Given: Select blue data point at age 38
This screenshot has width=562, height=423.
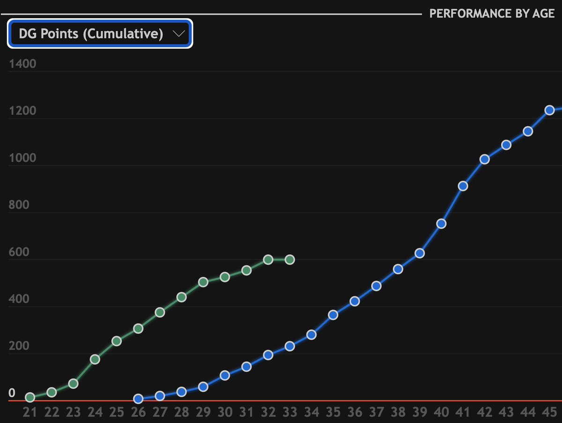Looking at the screenshot, I should coord(398,269).
